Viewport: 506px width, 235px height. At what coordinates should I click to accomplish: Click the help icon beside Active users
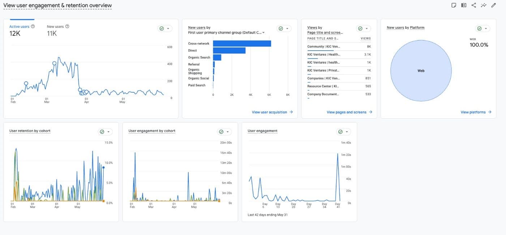tap(33, 26)
